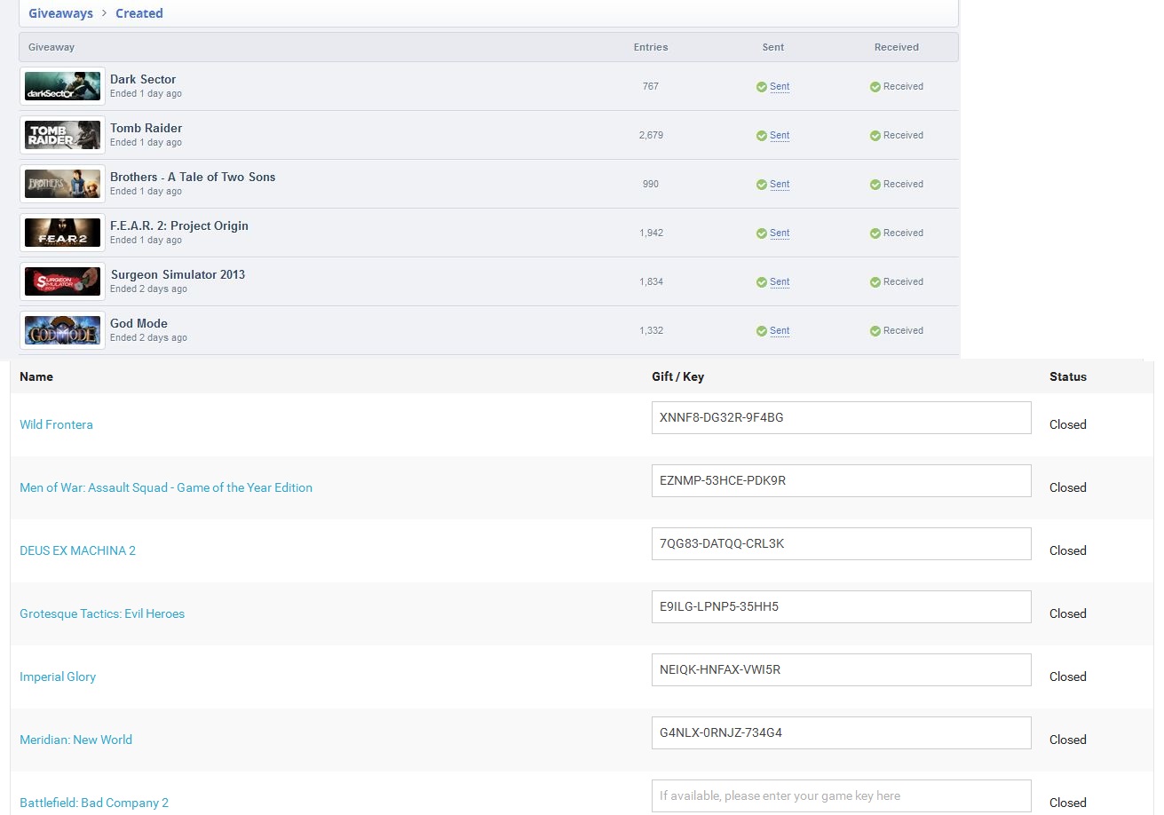1164x815 pixels.
Task: Click the Surgeon Simulator 2013 thumbnail
Action: pyautogui.click(x=62, y=281)
